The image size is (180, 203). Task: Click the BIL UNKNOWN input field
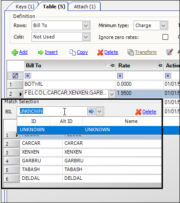(52, 112)
